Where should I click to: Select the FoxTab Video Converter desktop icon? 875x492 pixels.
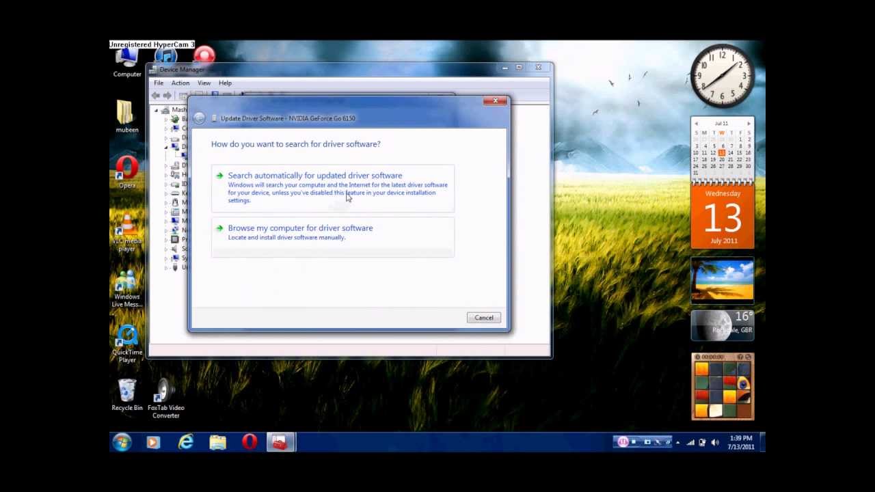coord(166,399)
